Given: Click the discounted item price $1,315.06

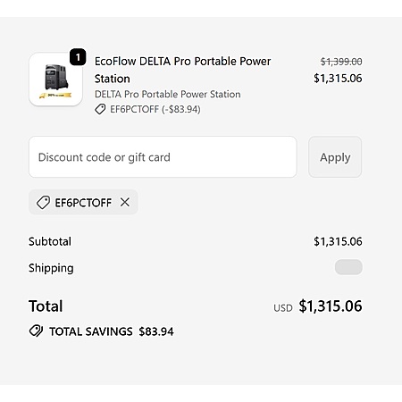Looking at the screenshot, I should (x=338, y=79).
